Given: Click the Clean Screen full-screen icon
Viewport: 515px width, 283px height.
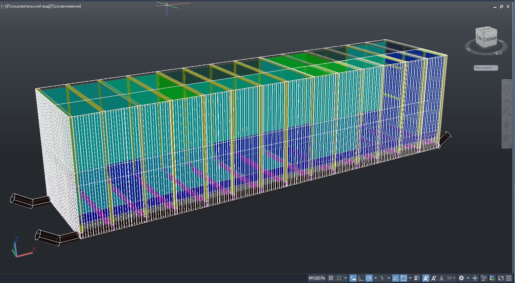Looking at the screenshot, I should [x=501, y=278].
